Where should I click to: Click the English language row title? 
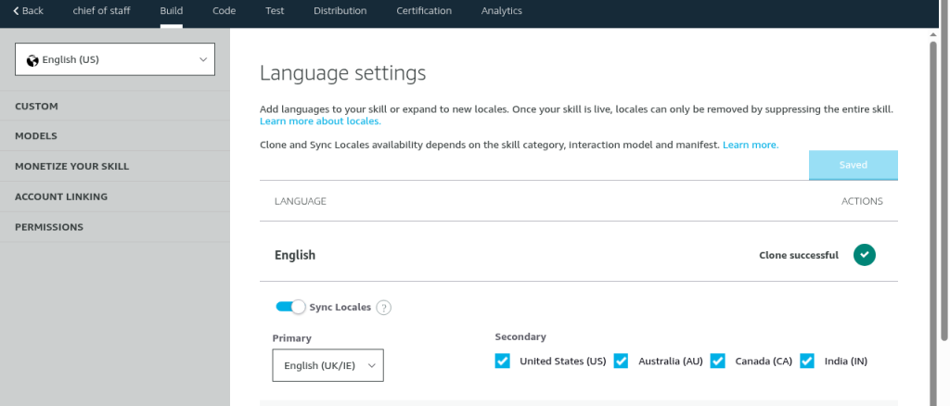295,255
